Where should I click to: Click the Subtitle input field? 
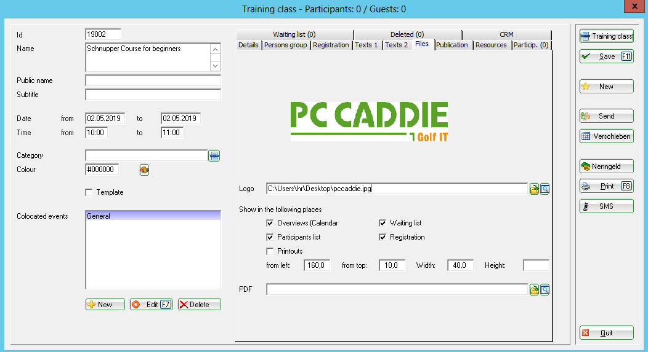pyautogui.click(x=153, y=95)
